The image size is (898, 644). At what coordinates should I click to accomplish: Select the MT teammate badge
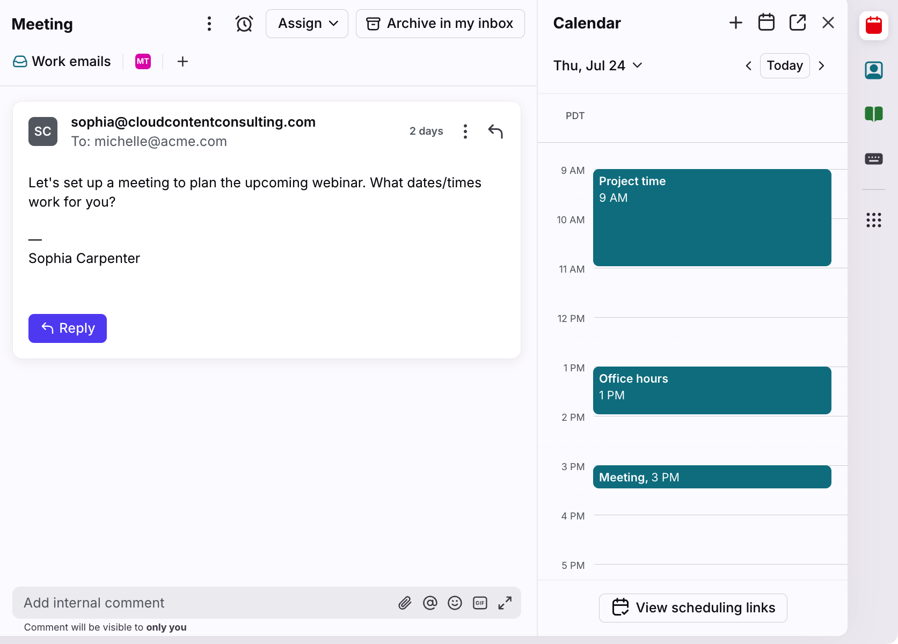click(x=143, y=62)
